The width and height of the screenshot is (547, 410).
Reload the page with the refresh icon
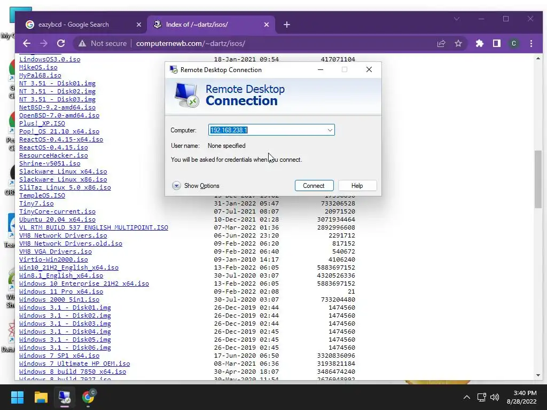coord(61,43)
